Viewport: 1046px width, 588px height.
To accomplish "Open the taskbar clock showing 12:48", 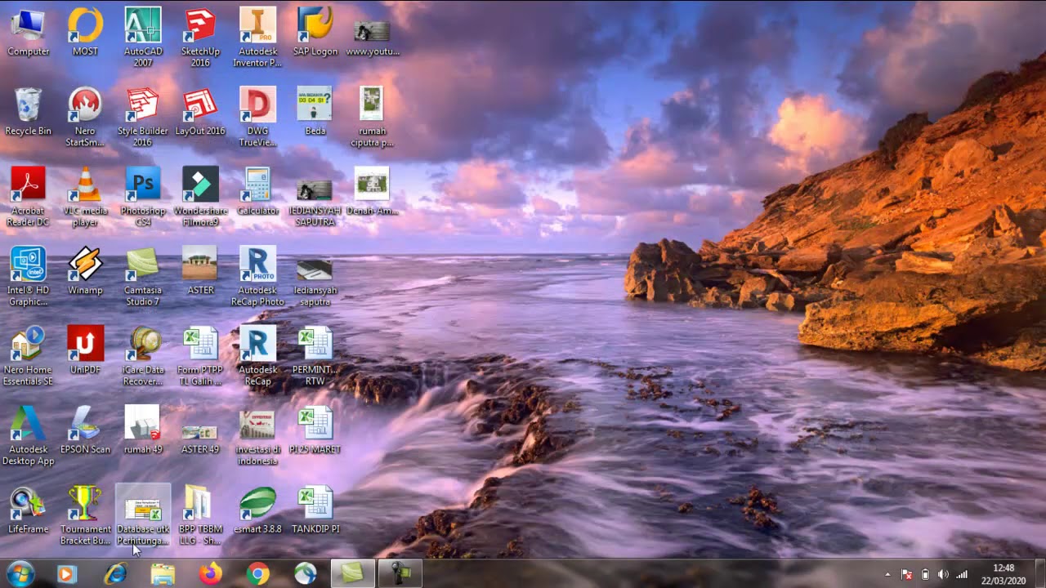I will point(1004,574).
